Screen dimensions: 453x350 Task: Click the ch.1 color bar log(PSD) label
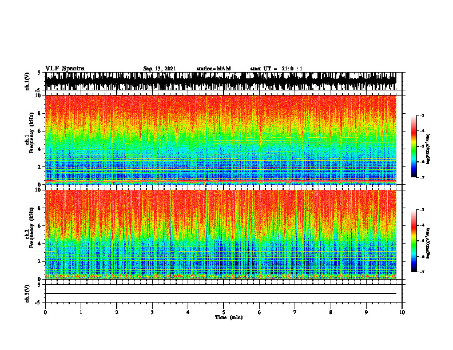tap(428, 149)
